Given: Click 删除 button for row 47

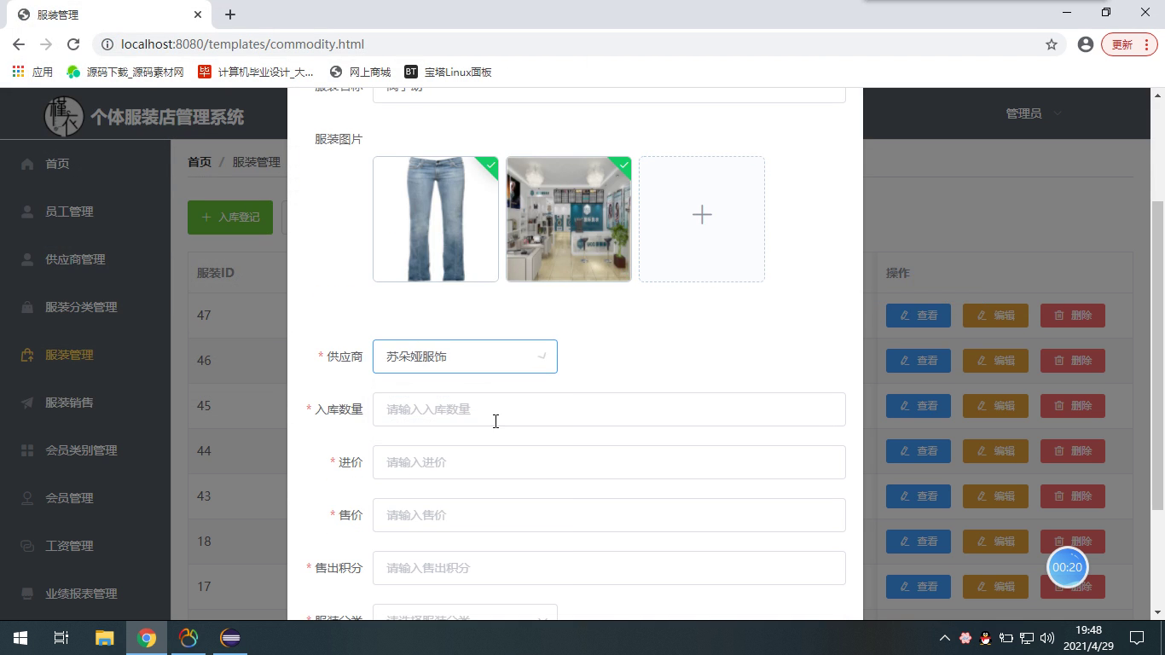Looking at the screenshot, I should pos(1073,316).
